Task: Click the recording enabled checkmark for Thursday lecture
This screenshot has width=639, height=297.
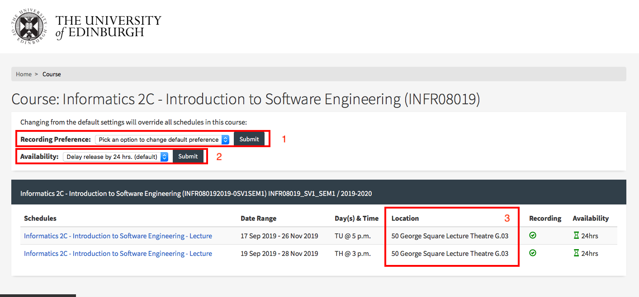Action: [x=533, y=253]
